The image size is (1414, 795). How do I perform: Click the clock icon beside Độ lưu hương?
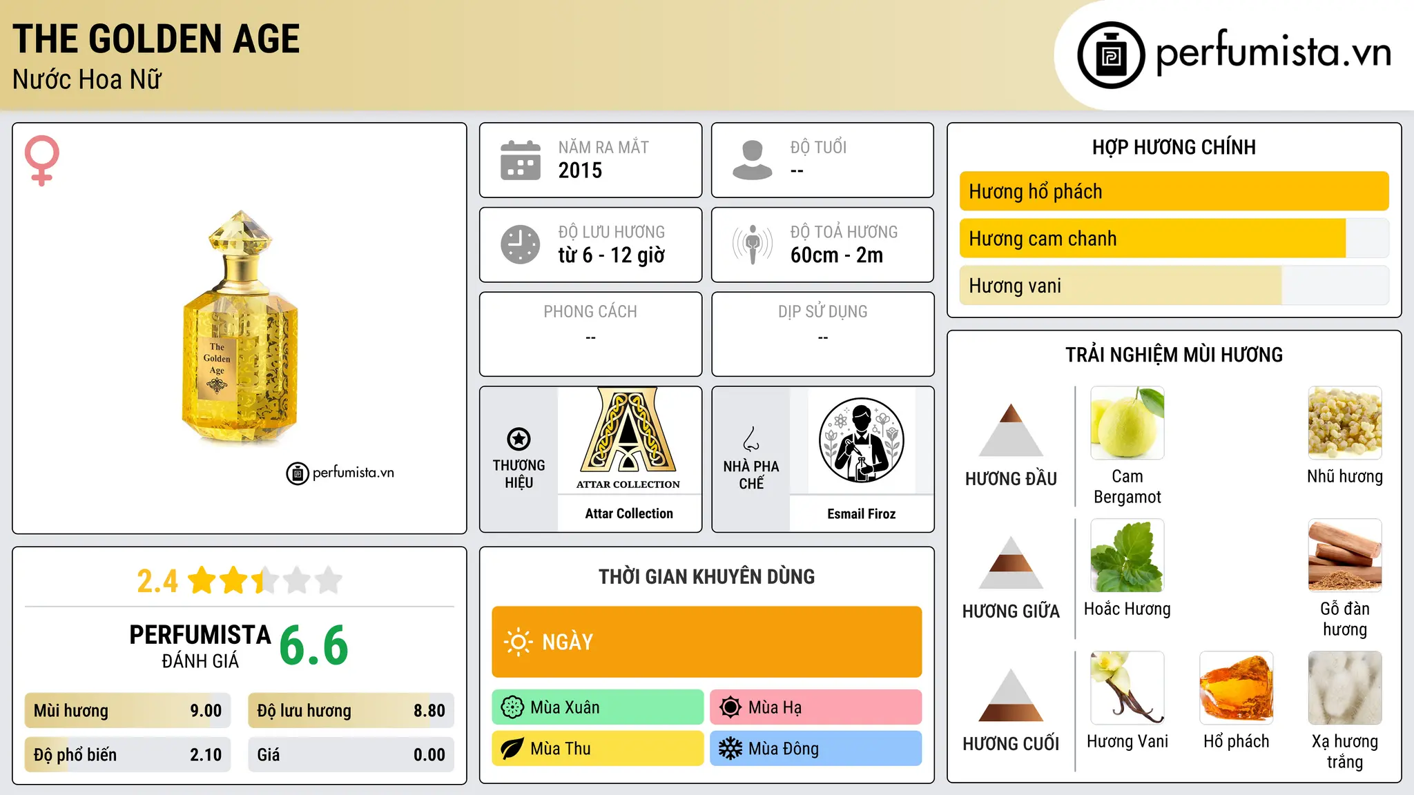click(x=521, y=244)
